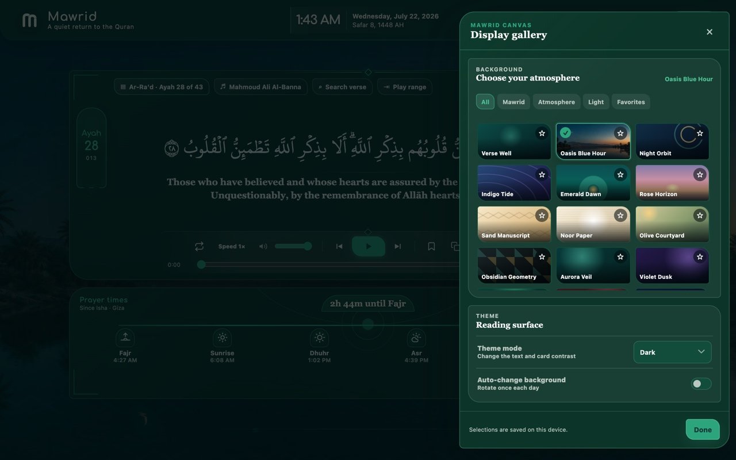
Task: Show the Favorites filter tab
Action: click(631, 102)
